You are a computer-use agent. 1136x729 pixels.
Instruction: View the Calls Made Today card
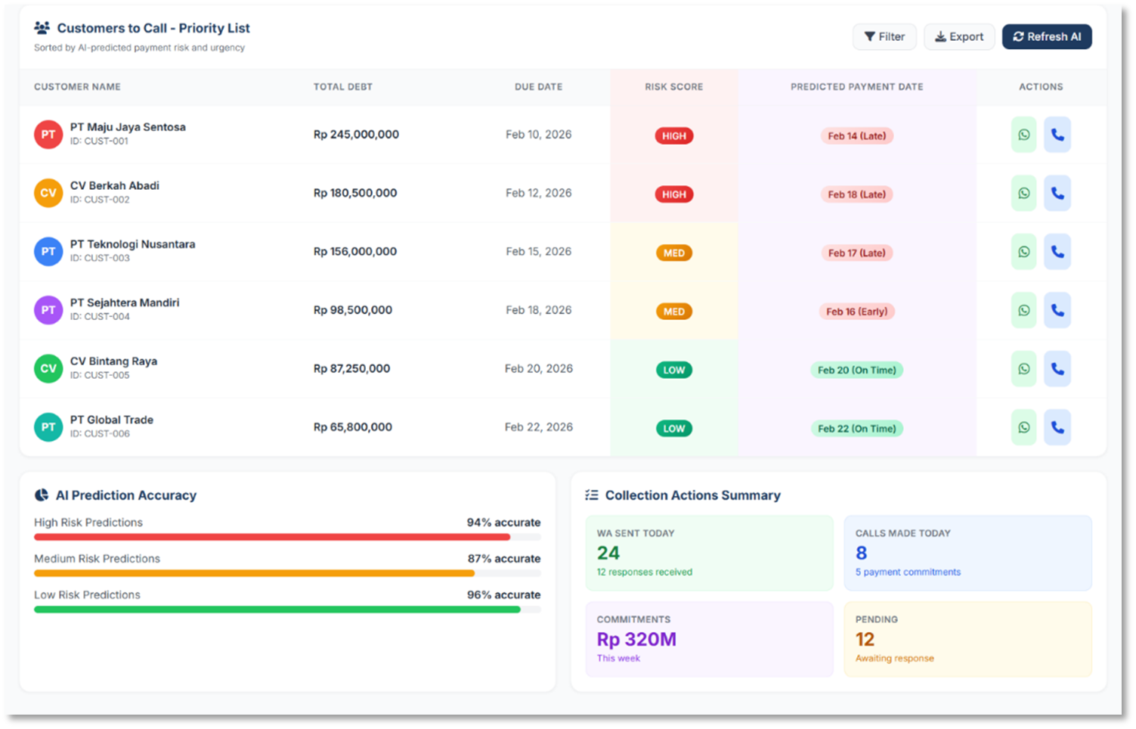tap(967, 553)
